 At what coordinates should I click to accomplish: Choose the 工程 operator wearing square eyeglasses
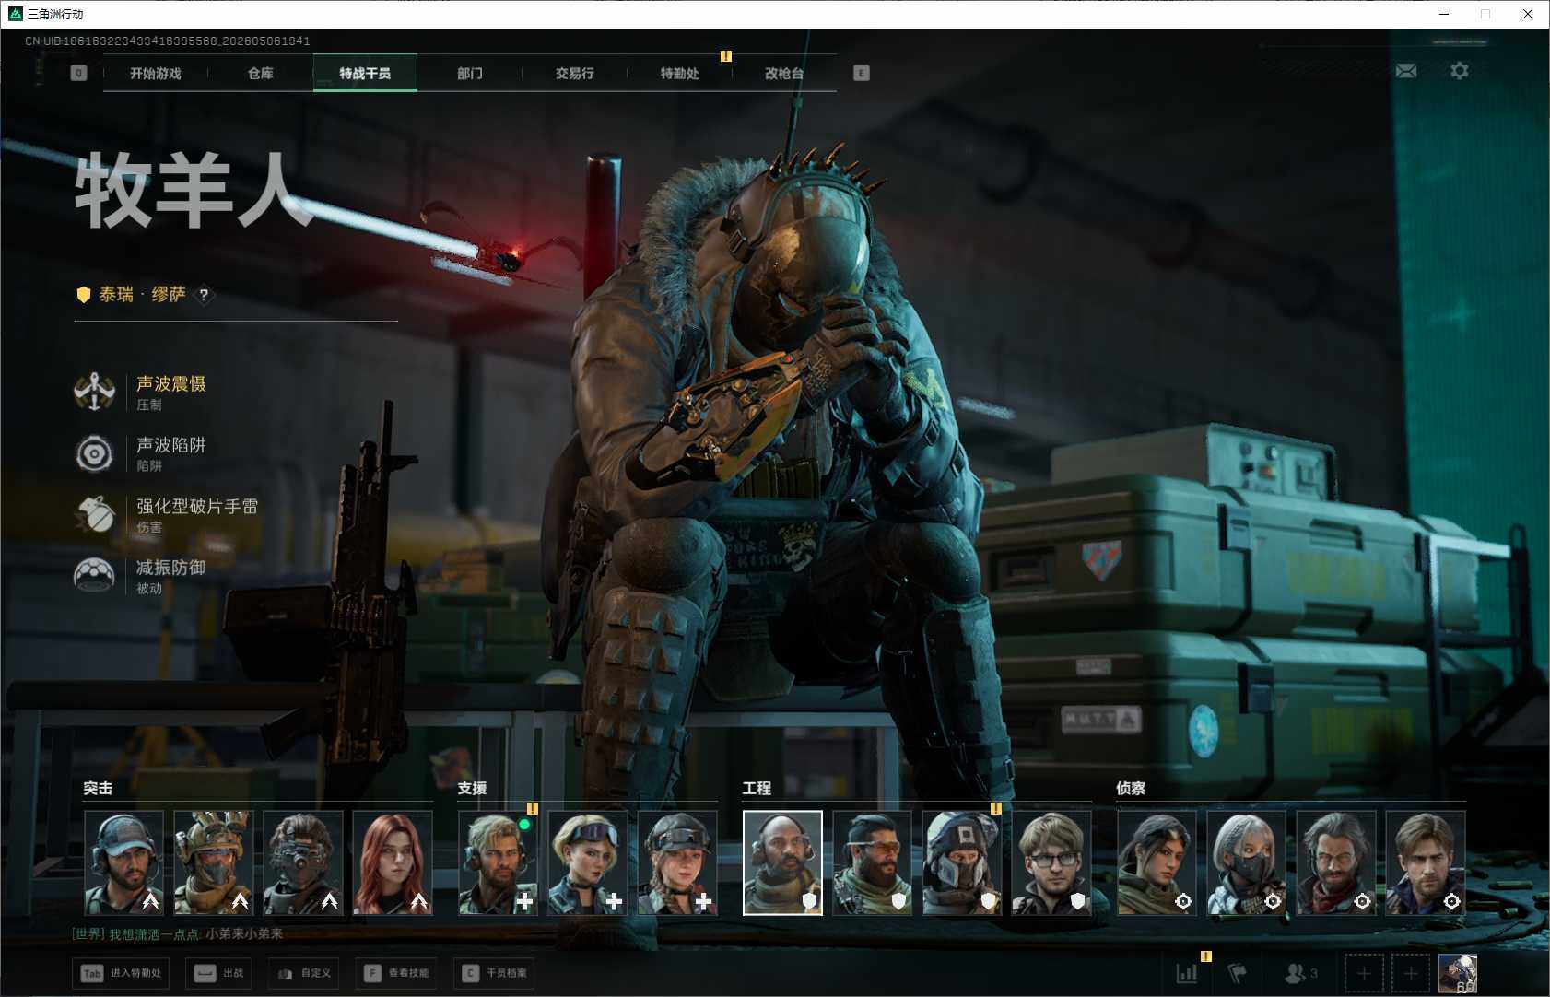[x=1051, y=862]
